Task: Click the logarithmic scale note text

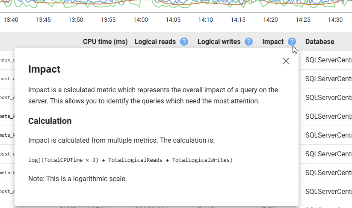Action: [77, 179]
